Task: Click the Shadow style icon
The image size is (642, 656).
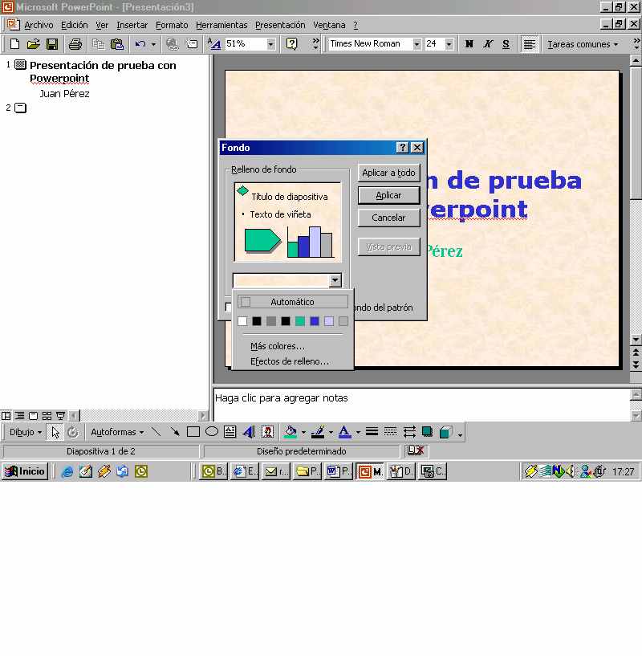Action: (x=428, y=432)
